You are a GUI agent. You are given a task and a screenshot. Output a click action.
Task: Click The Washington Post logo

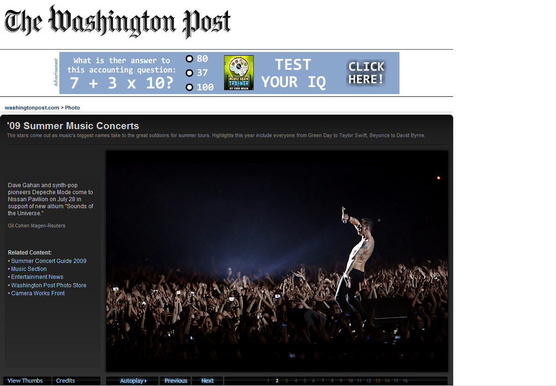click(x=117, y=22)
